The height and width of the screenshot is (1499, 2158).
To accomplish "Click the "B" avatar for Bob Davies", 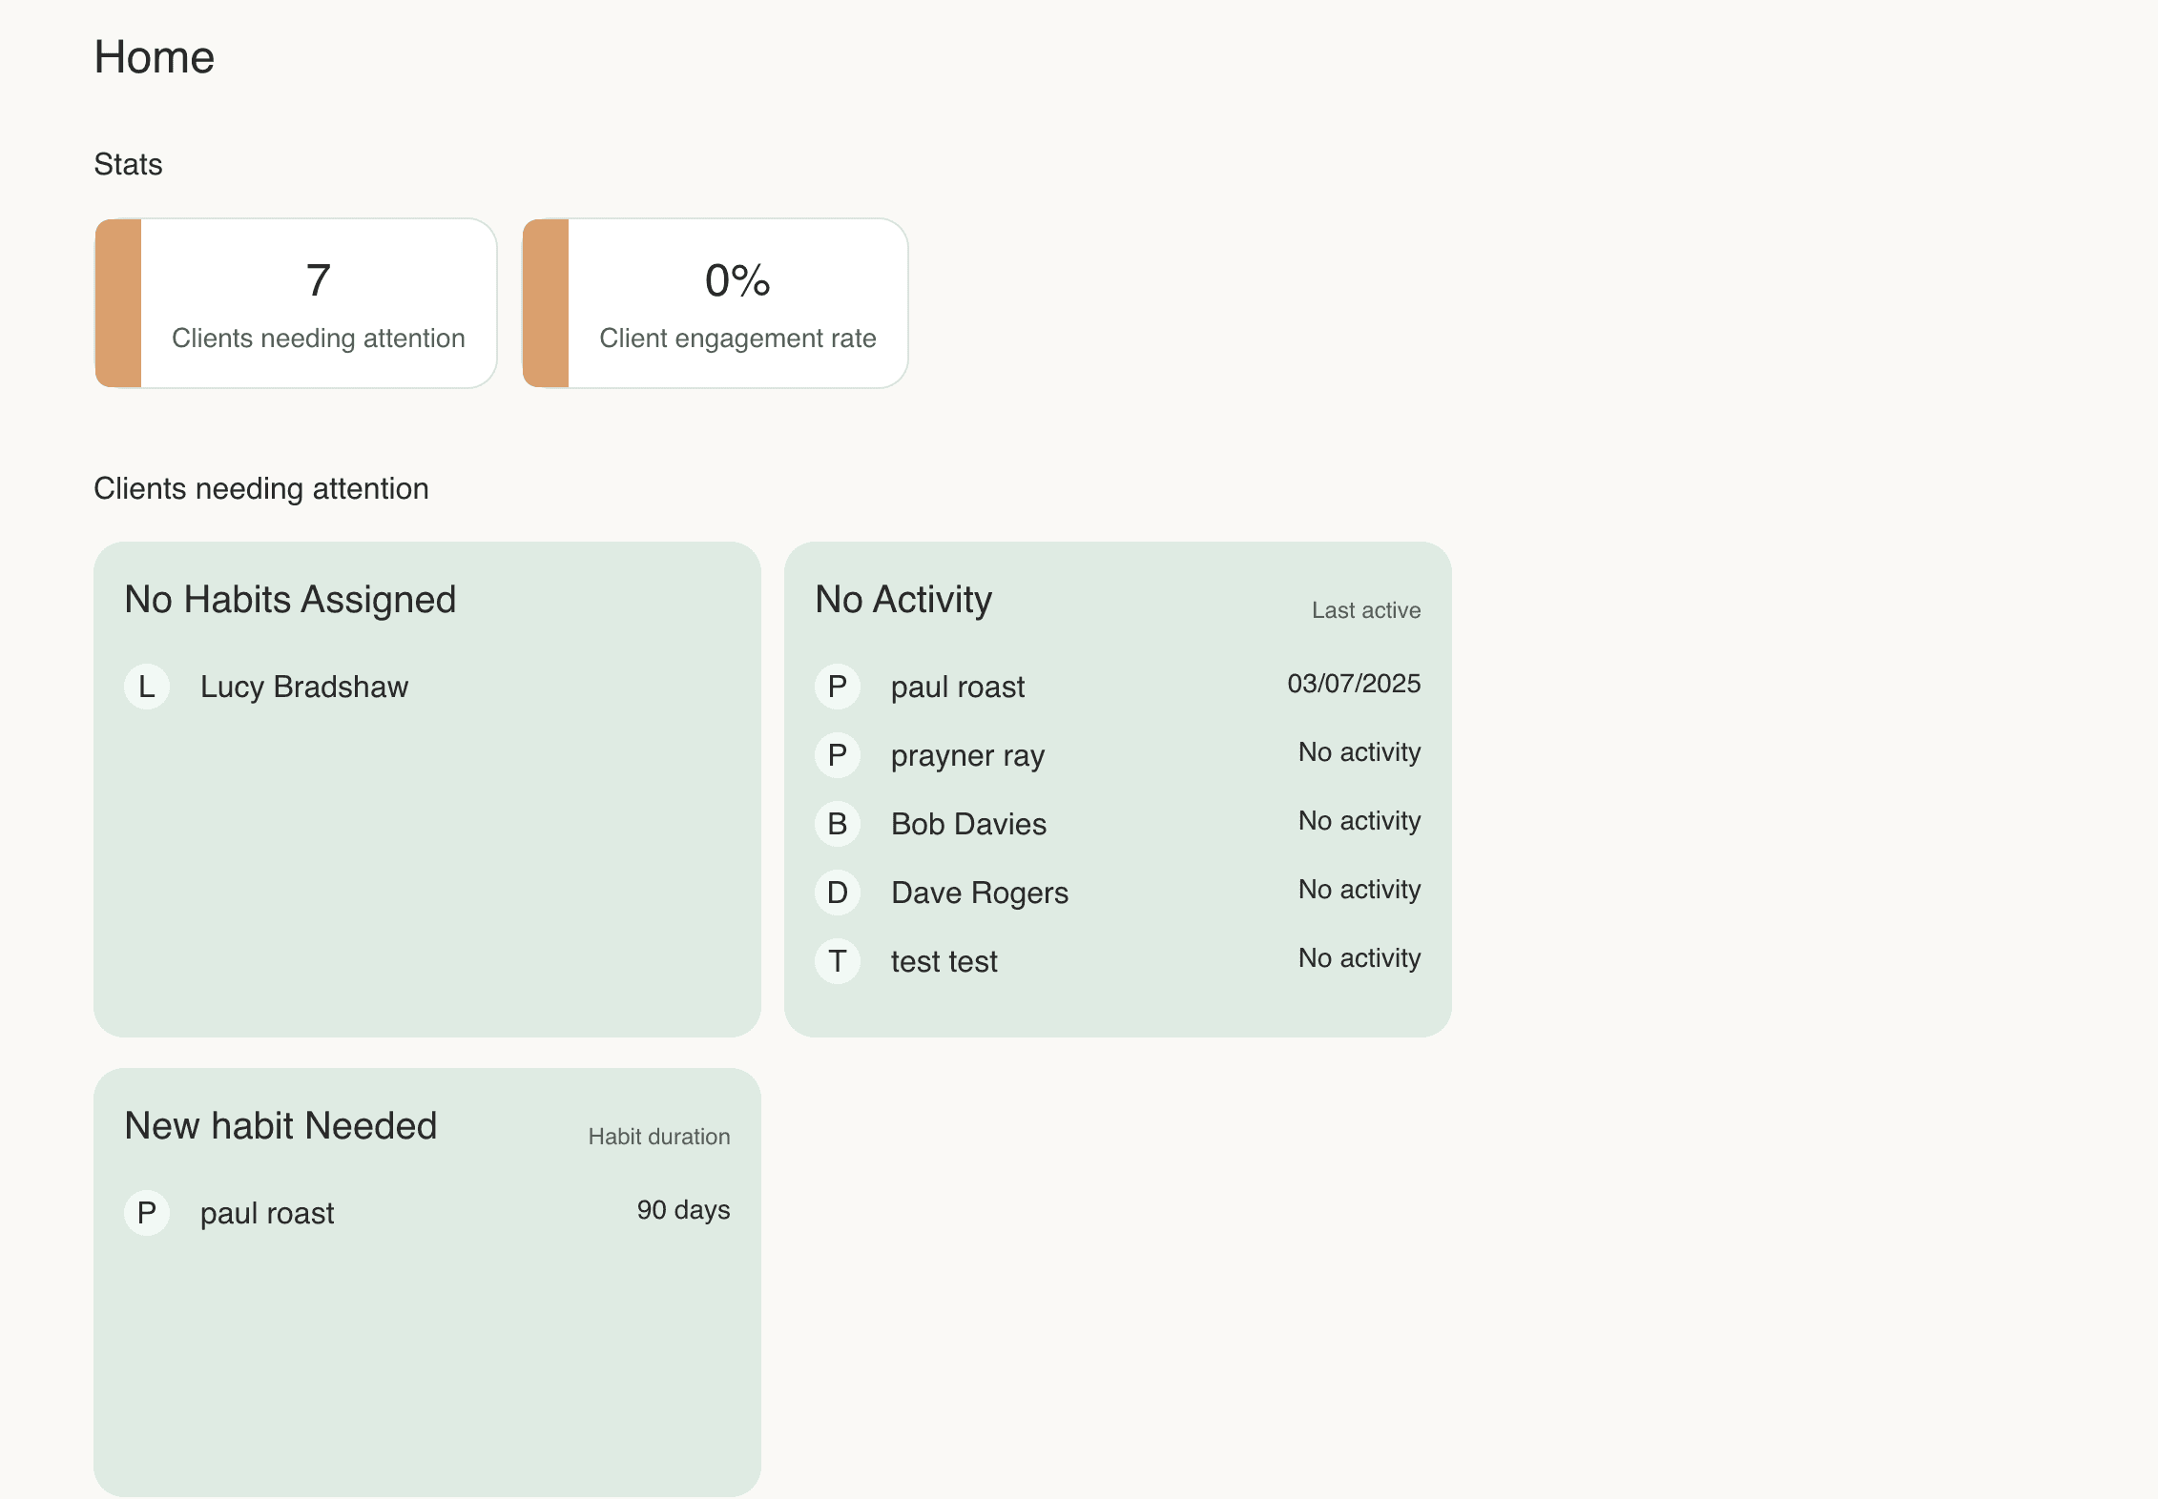I will pyautogui.click(x=838, y=824).
